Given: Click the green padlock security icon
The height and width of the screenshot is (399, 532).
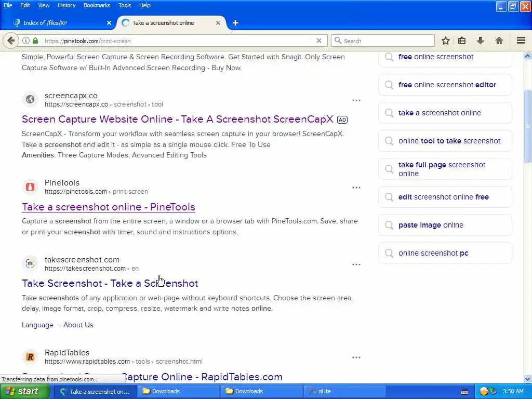Looking at the screenshot, I should [35, 41].
